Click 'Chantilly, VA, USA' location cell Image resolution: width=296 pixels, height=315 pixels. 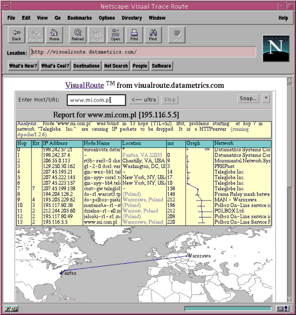pos(144,161)
